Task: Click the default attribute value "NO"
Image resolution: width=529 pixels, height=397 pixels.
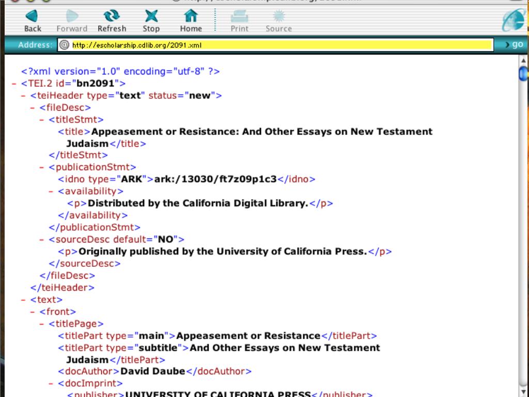Action: [166, 239]
